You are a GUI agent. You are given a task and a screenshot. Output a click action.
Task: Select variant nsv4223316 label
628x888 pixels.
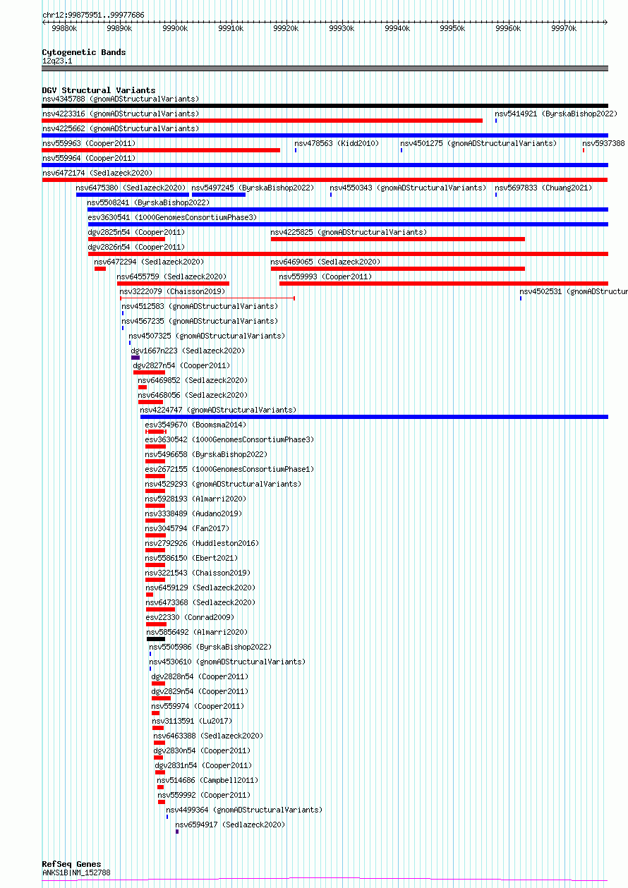click(120, 114)
